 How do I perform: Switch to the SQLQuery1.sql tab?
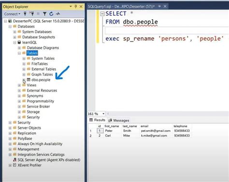[121, 6]
